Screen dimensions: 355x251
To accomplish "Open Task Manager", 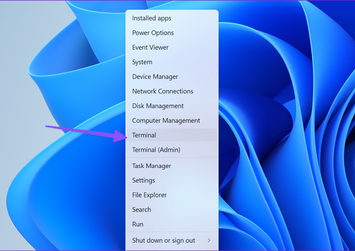I will pyautogui.click(x=152, y=166).
